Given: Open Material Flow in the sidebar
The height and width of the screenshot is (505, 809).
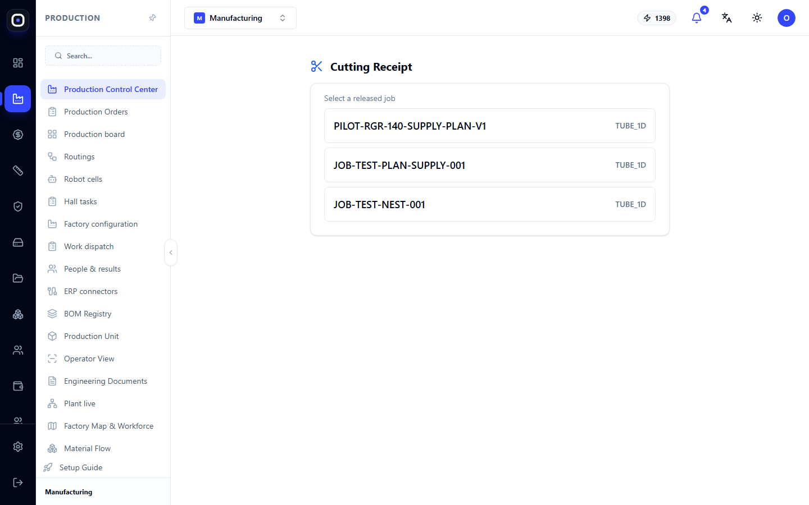Looking at the screenshot, I should (103, 448).
